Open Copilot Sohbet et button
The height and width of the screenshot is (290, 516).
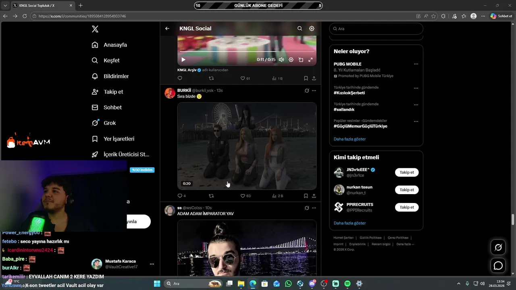[x=501, y=16]
